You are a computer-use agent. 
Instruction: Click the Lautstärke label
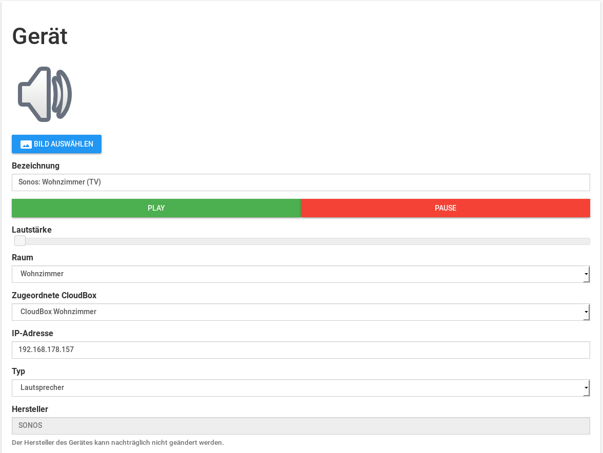[32, 230]
